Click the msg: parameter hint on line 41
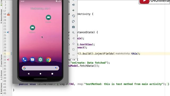This screenshot has height=96, width=170. tap(80, 84)
